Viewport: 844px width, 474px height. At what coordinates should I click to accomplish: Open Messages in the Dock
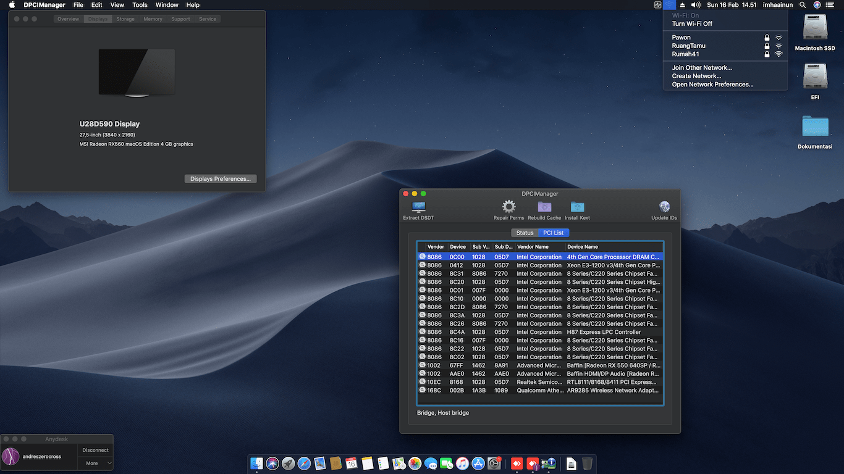point(431,464)
